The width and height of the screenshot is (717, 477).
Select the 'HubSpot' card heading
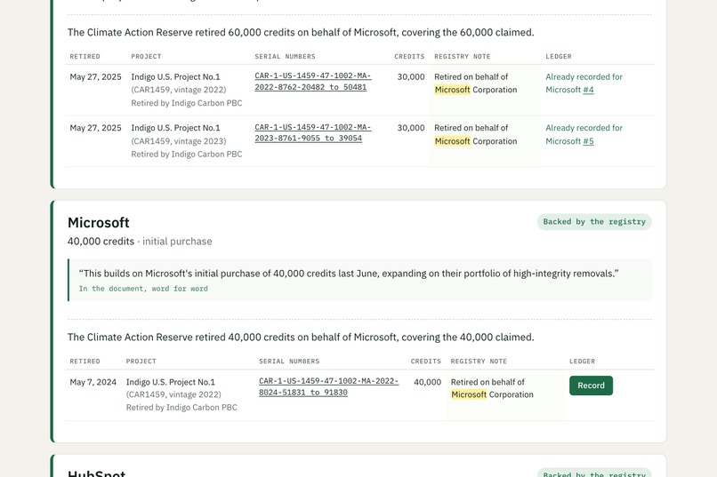(96, 473)
